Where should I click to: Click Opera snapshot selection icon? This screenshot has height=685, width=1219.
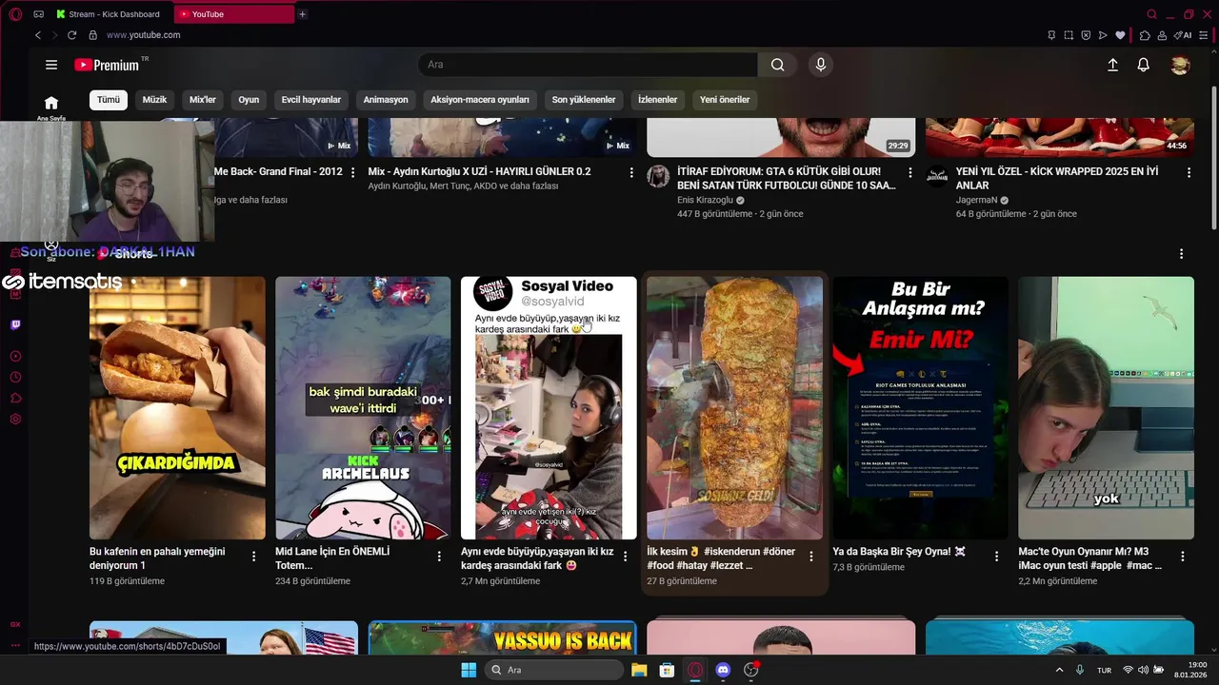coord(1069,35)
